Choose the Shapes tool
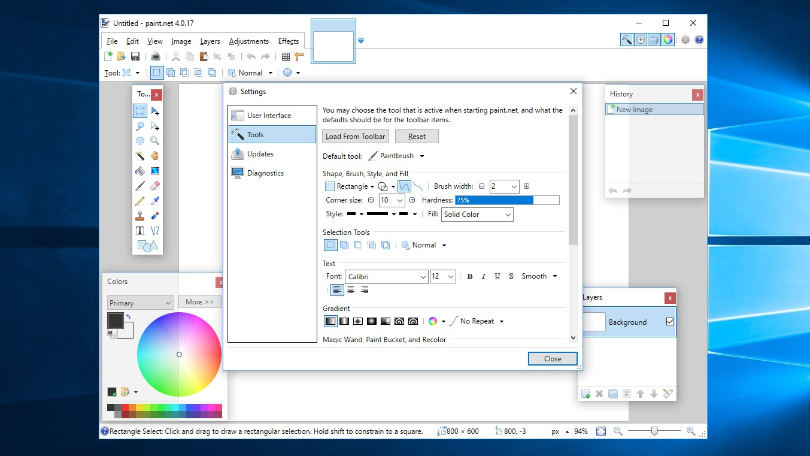This screenshot has width=810, height=456. click(147, 246)
